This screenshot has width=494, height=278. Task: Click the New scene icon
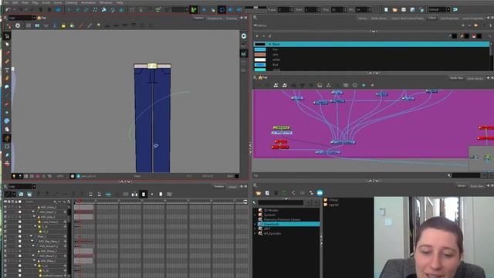(386, 10)
